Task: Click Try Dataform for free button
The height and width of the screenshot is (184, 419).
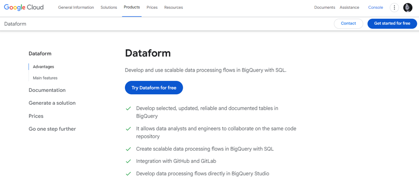Action: (x=154, y=88)
